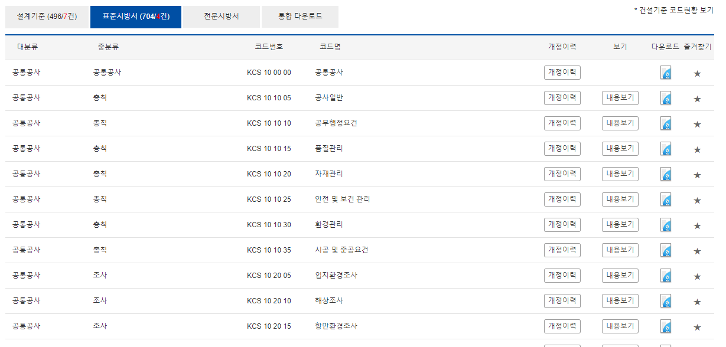This screenshot has width=726, height=347.
Task: Click the 코드명 column header
Action: click(330, 47)
